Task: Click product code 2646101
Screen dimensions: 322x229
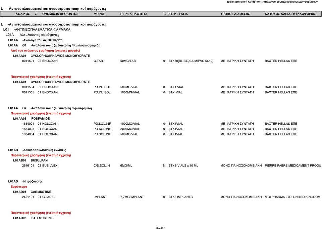Action: pos(28,165)
